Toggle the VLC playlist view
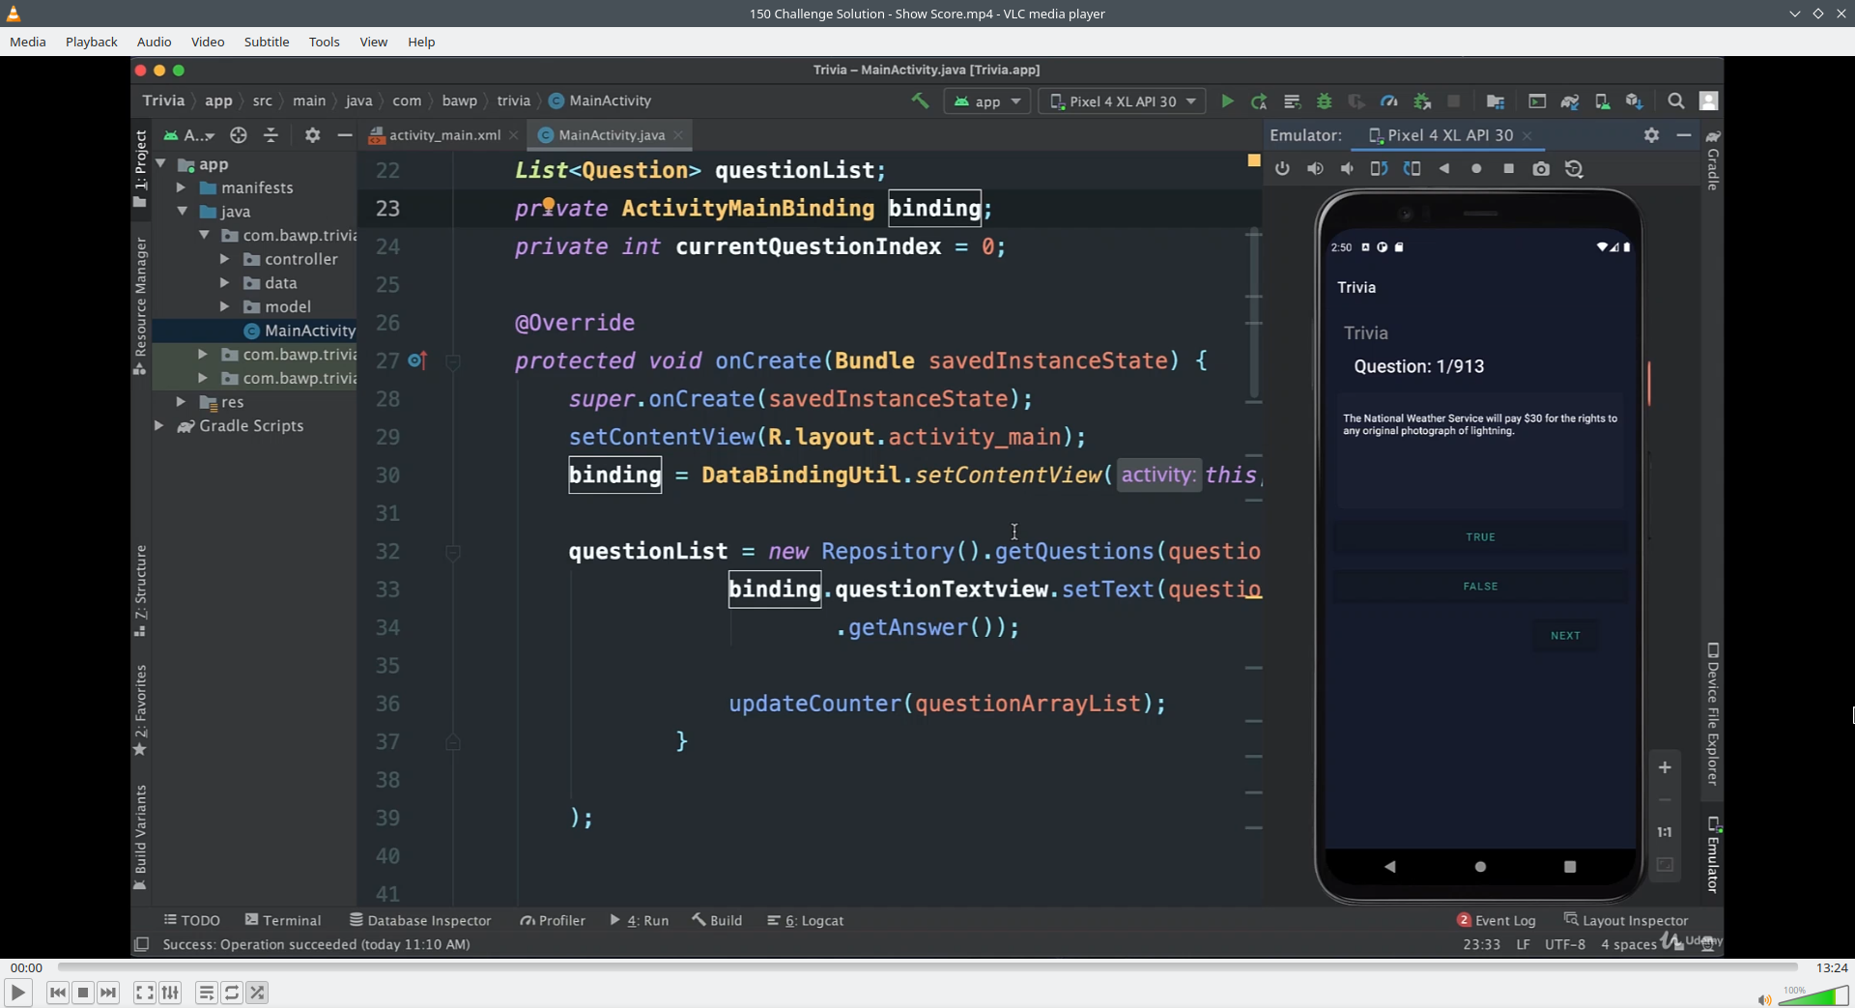 [206, 993]
